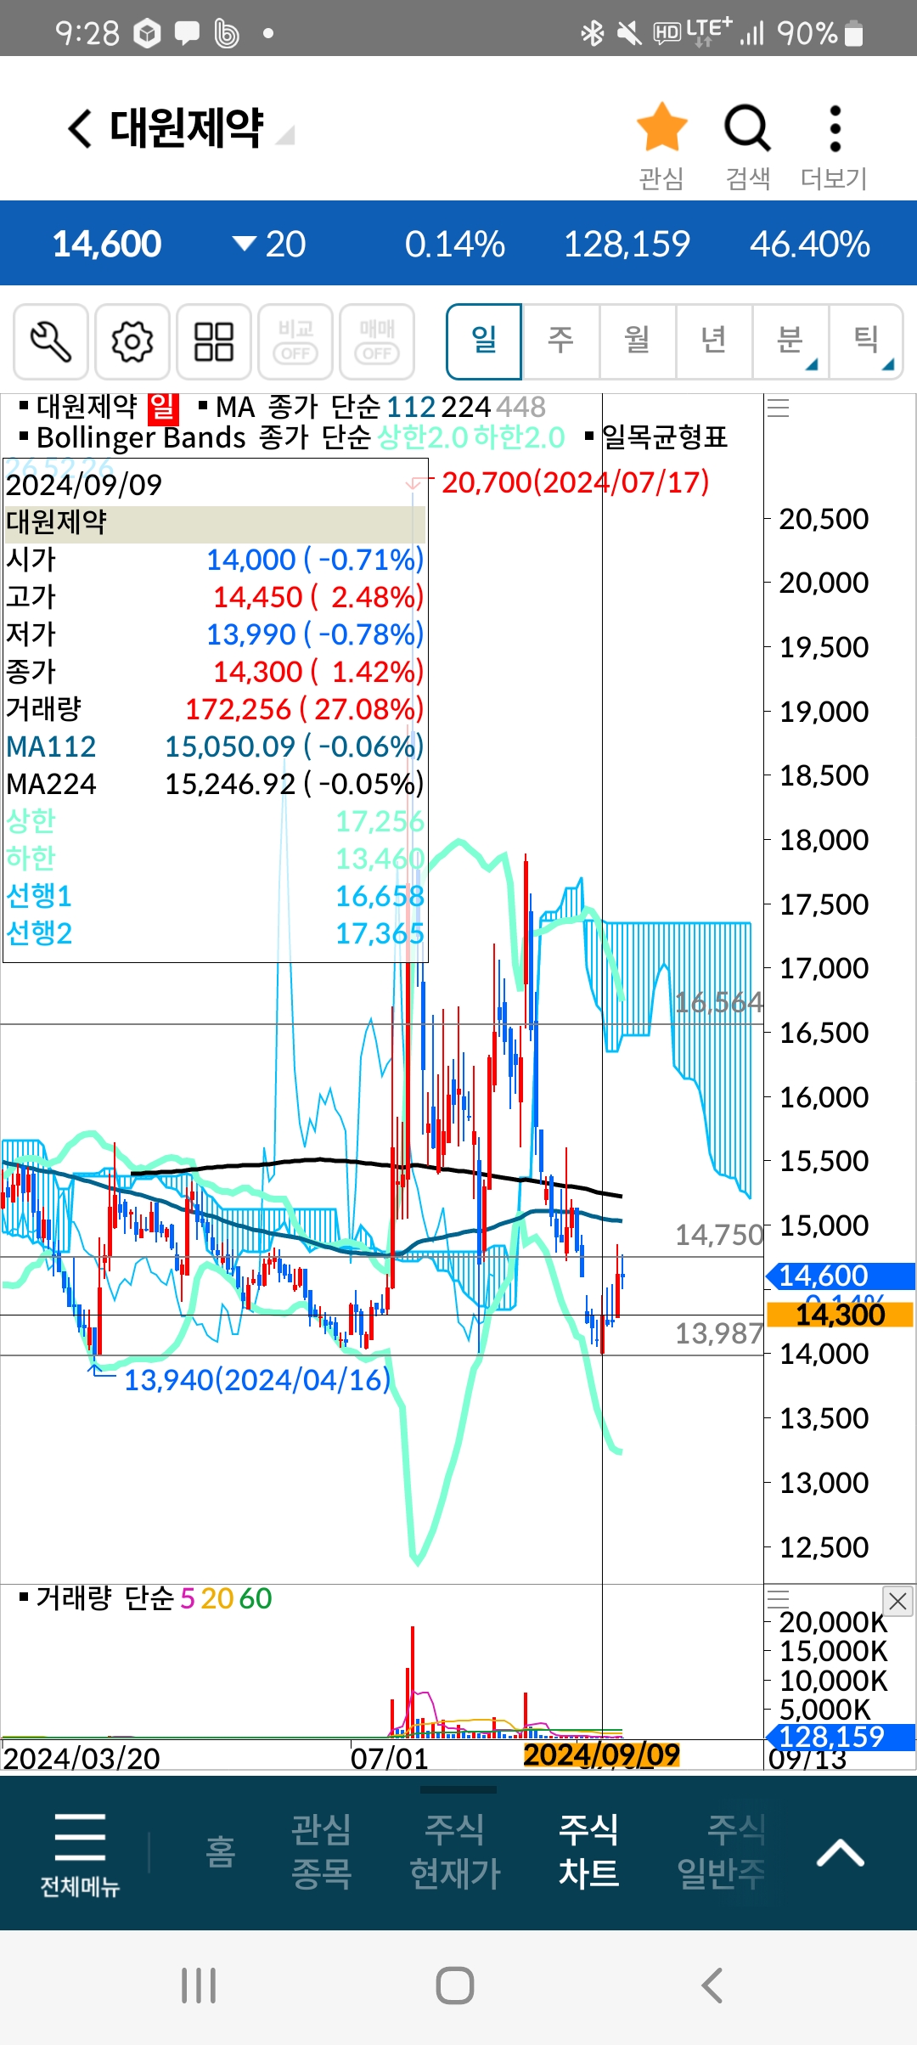Go back using the arrow beside 대원제약

point(80,128)
